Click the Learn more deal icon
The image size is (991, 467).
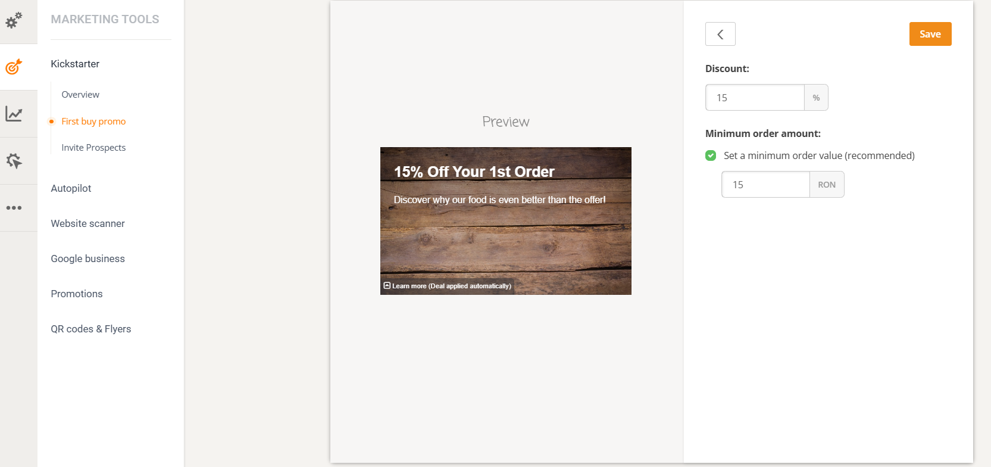387,286
